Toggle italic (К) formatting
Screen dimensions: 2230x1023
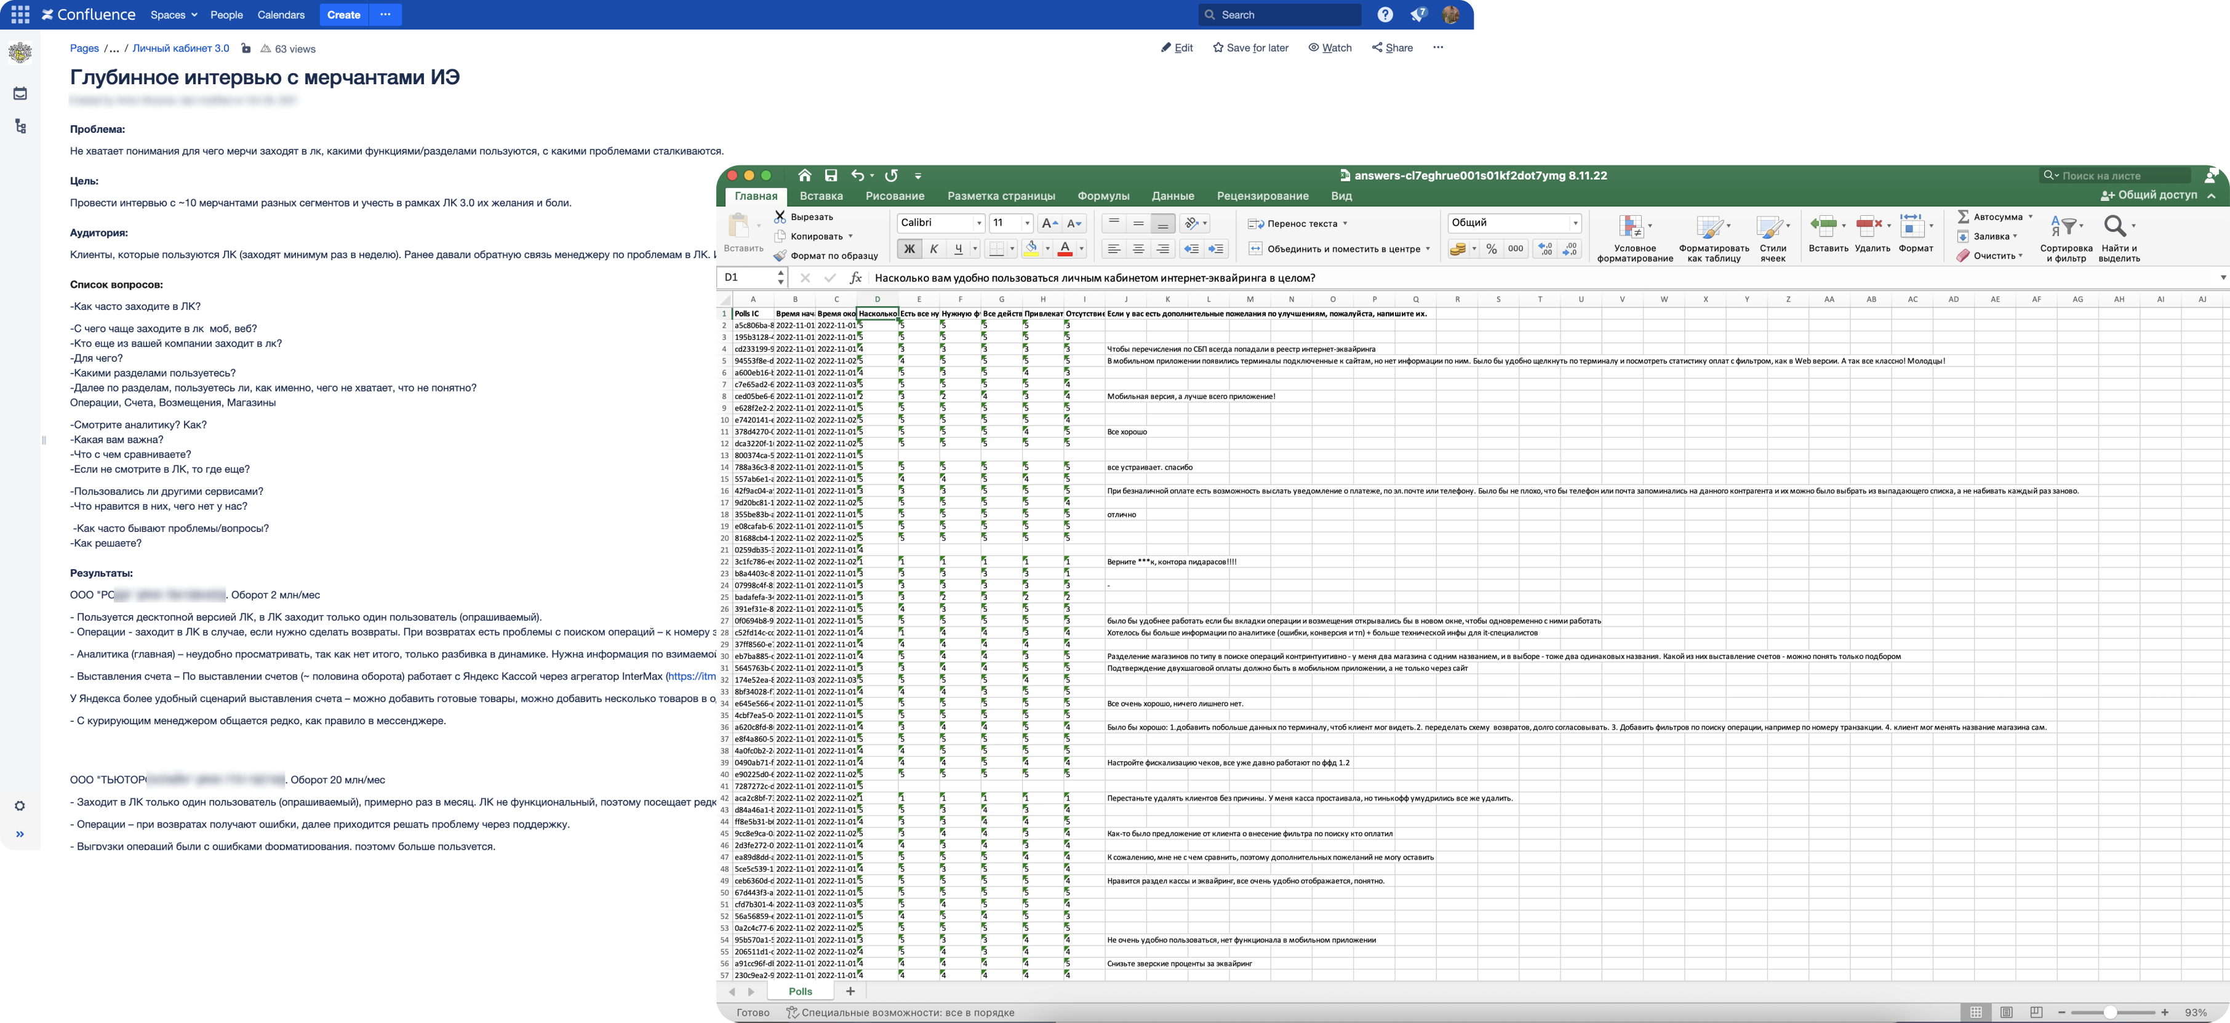(933, 249)
